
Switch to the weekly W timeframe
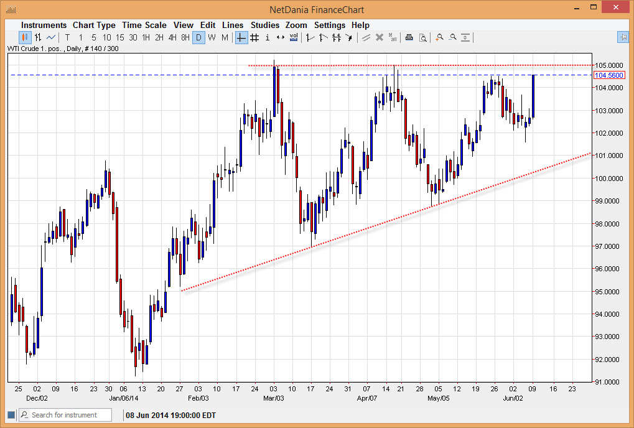[x=212, y=37]
